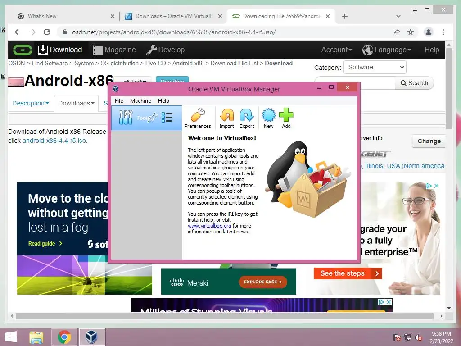Create a New virtual machine icon
461x346 pixels.
coord(268,118)
